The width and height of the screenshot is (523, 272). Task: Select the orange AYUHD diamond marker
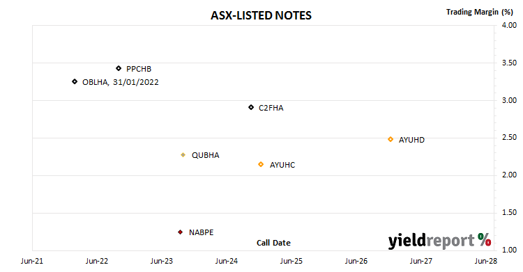[x=391, y=139]
